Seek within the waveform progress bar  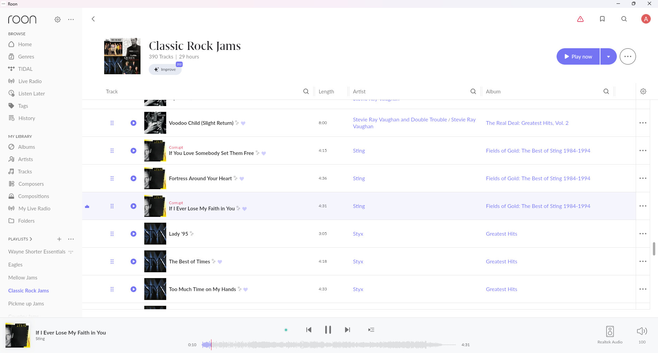329,345
